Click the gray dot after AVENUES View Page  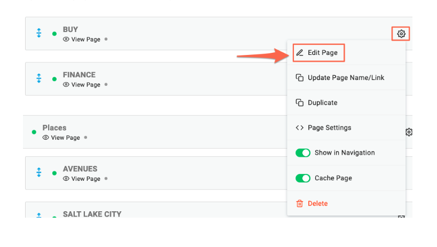click(x=106, y=178)
